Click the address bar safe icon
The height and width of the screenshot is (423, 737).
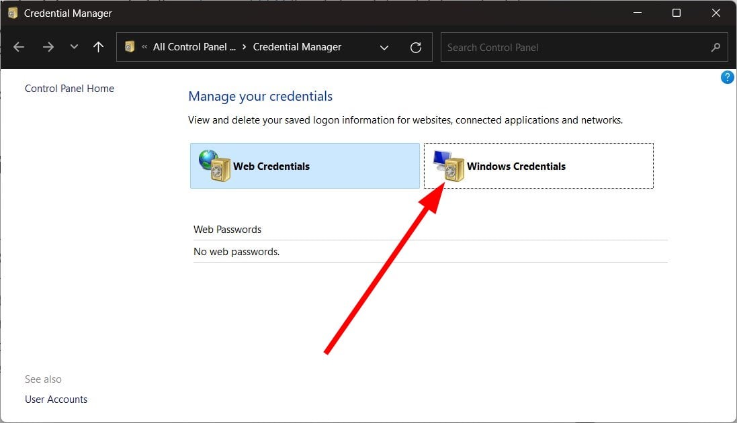130,47
